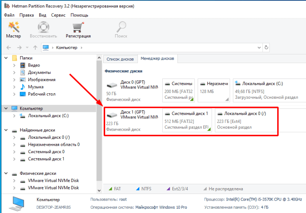Click the Восстановить lifebuoy icon

[x=43, y=27]
